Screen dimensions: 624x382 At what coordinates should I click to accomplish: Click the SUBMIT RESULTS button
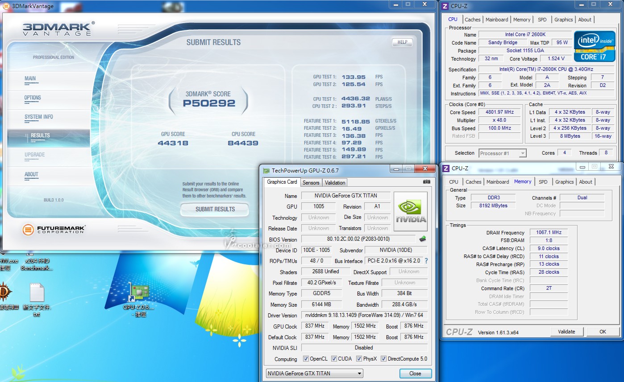pyautogui.click(x=215, y=209)
